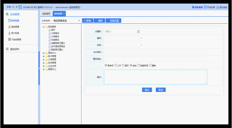
Task: Expand the 企业应用 tree node
Action: tap(44, 66)
